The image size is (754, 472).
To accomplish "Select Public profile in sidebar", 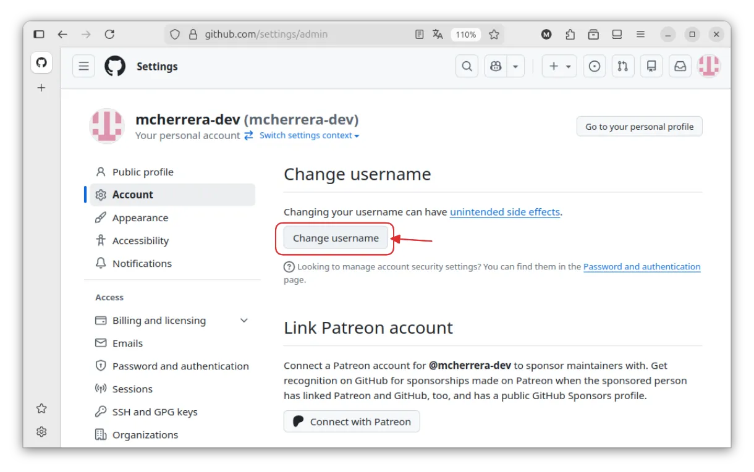I will click(143, 172).
